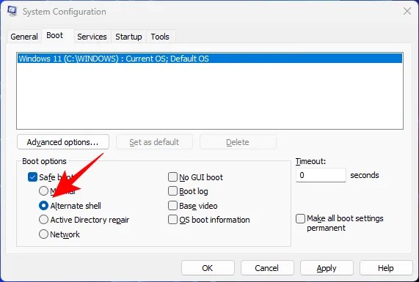Toggle Make all boot settings permanent
Screen dimensions: 419x282
[x=300, y=218]
